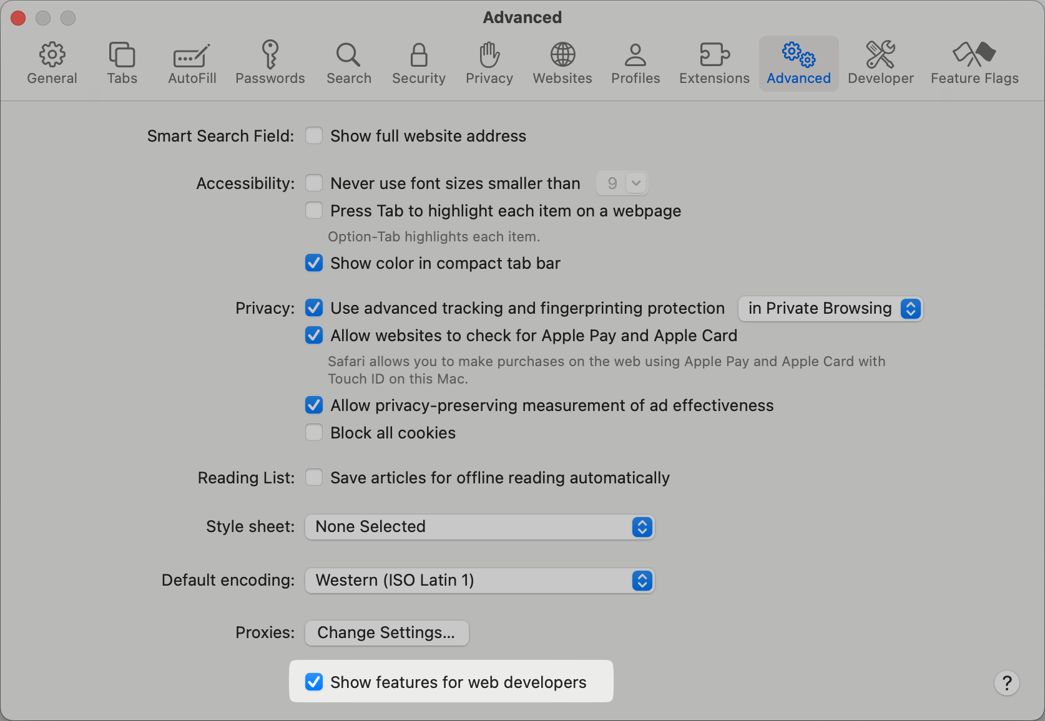Toggle Block all cookies checkbox

click(314, 433)
